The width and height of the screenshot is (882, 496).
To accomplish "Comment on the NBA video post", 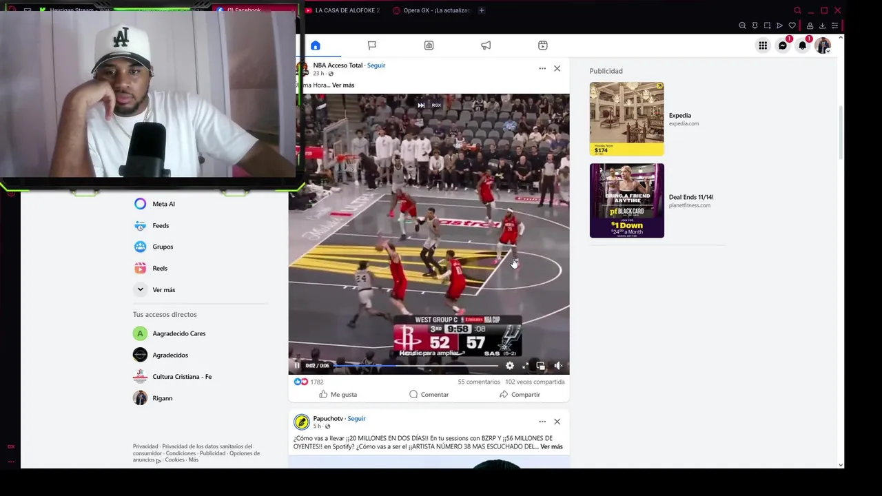I will (x=429, y=395).
